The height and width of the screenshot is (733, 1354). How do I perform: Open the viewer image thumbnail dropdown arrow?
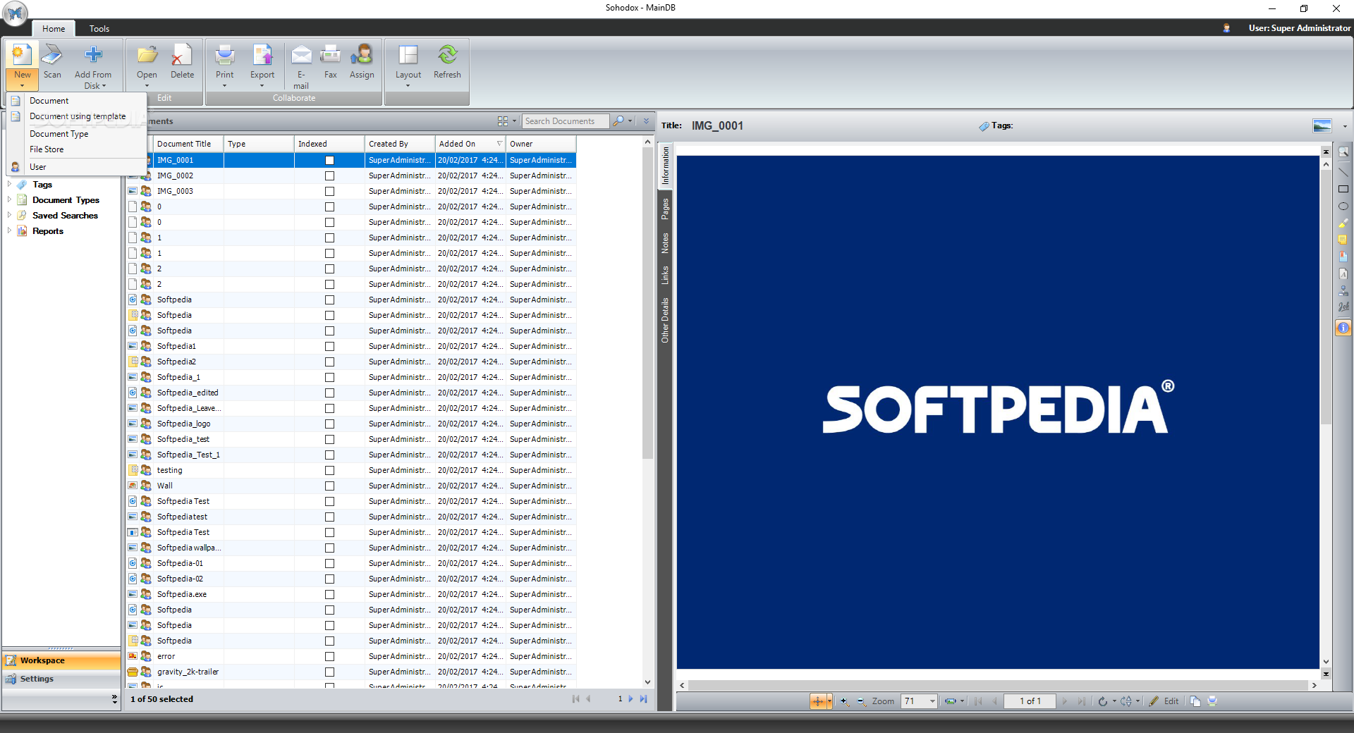[x=1345, y=126]
